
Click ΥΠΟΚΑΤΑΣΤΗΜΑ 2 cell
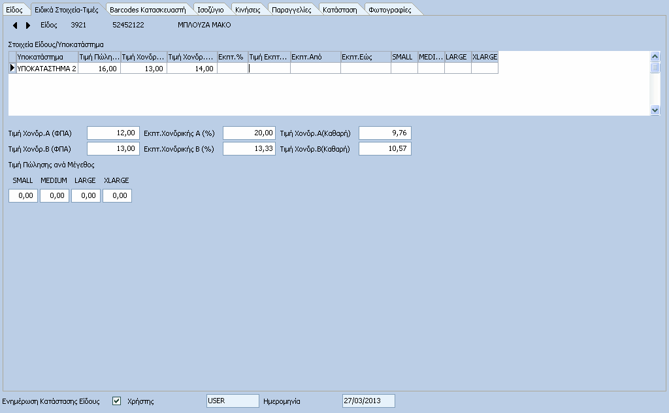[x=47, y=68]
